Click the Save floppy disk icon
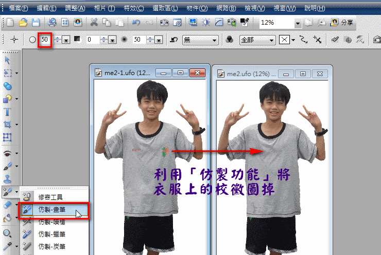Viewport: 381px width, 255px height. (36, 23)
